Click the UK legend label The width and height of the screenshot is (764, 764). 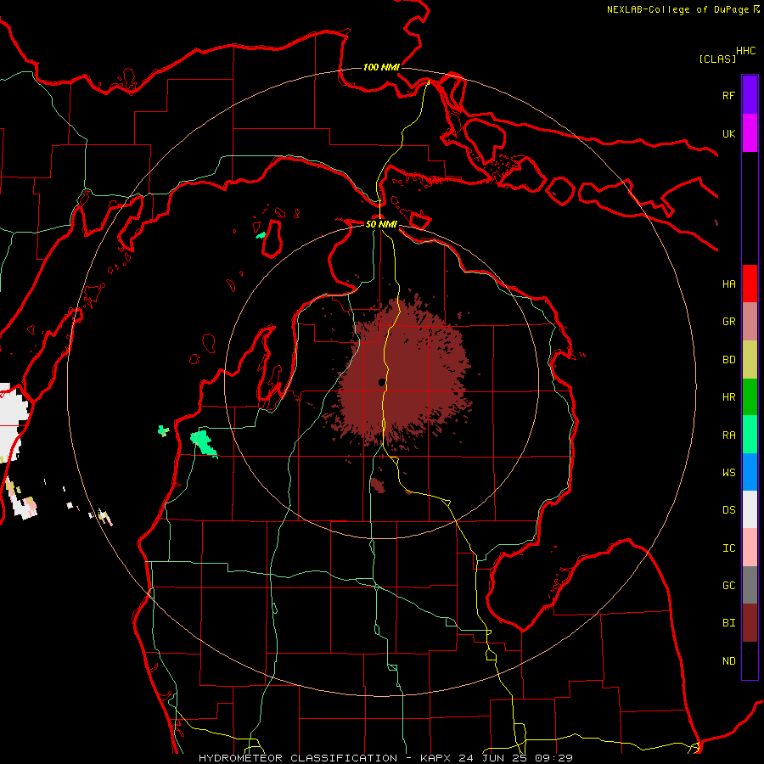pos(728,133)
